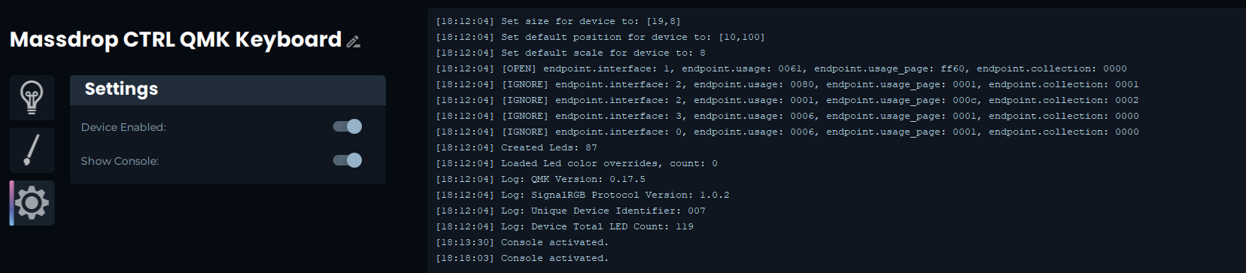The width and height of the screenshot is (1246, 273).
Task: Toggle the Device Enabled switch
Action: point(348,126)
